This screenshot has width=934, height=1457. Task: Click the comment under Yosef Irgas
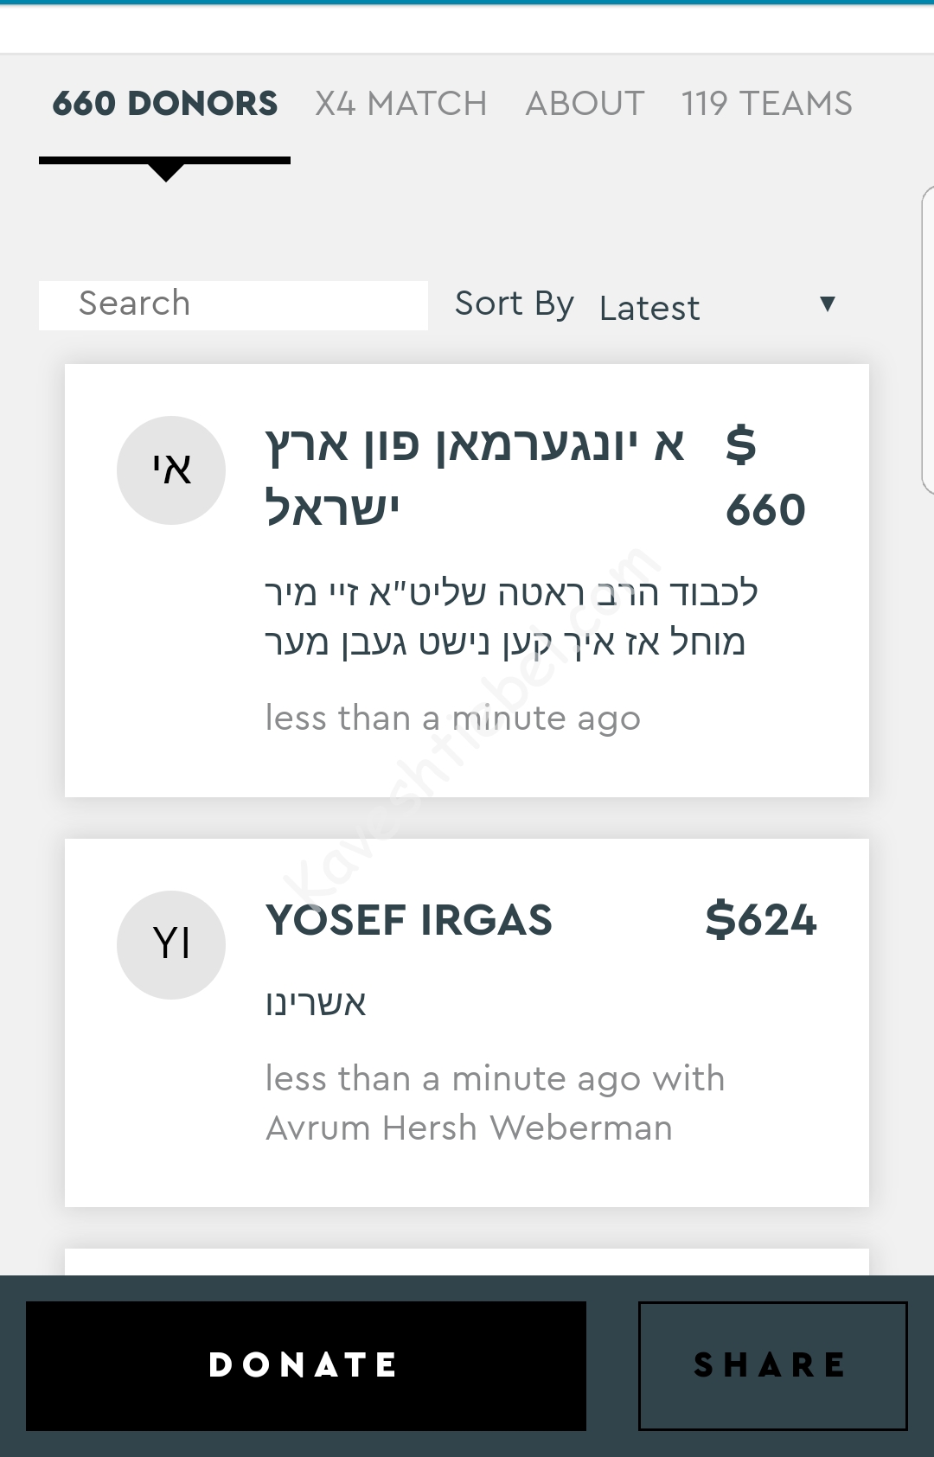click(316, 1003)
